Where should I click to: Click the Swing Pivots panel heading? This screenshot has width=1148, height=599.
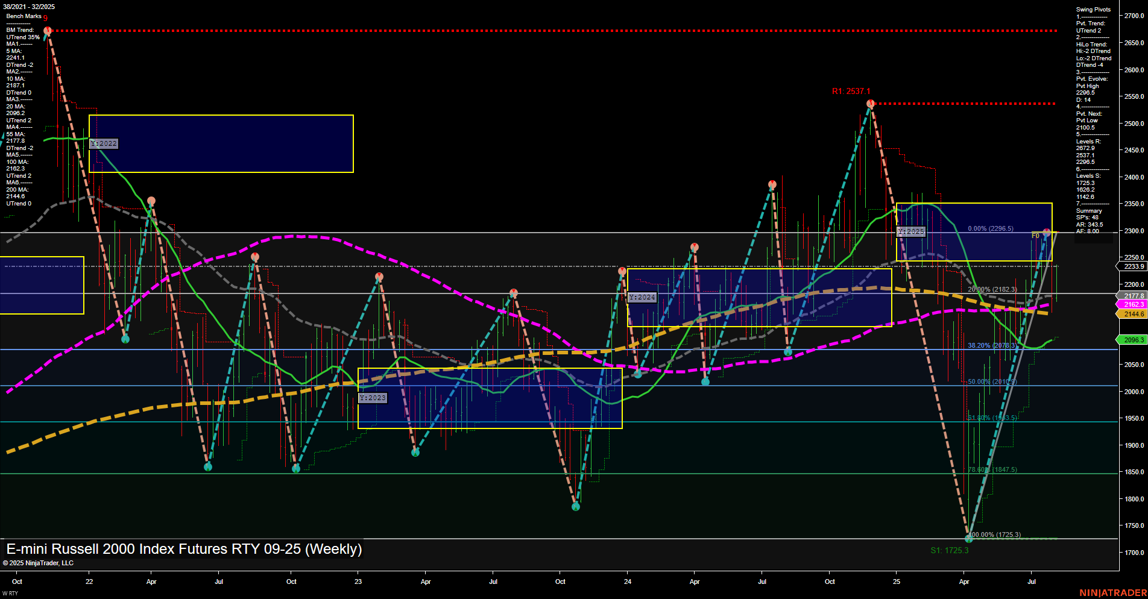click(x=1093, y=9)
